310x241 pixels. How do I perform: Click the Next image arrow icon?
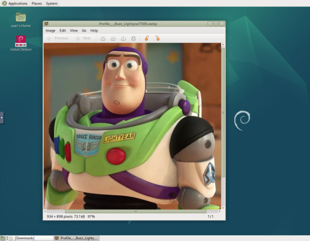click(x=77, y=38)
